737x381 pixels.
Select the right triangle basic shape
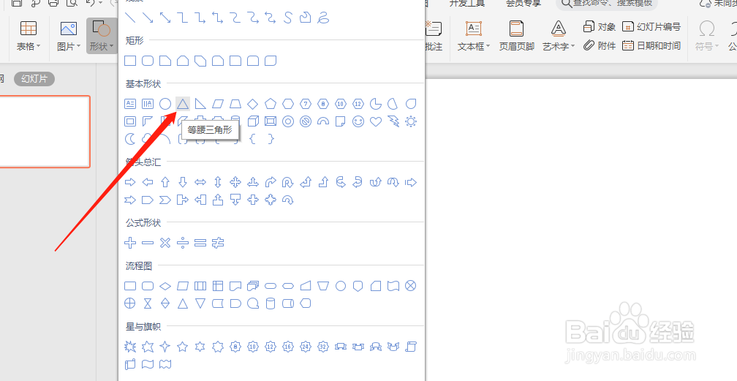click(x=200, y=104)
